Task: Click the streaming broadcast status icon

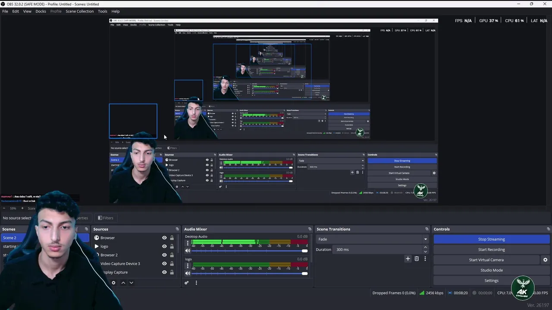Action: (450, 293)
